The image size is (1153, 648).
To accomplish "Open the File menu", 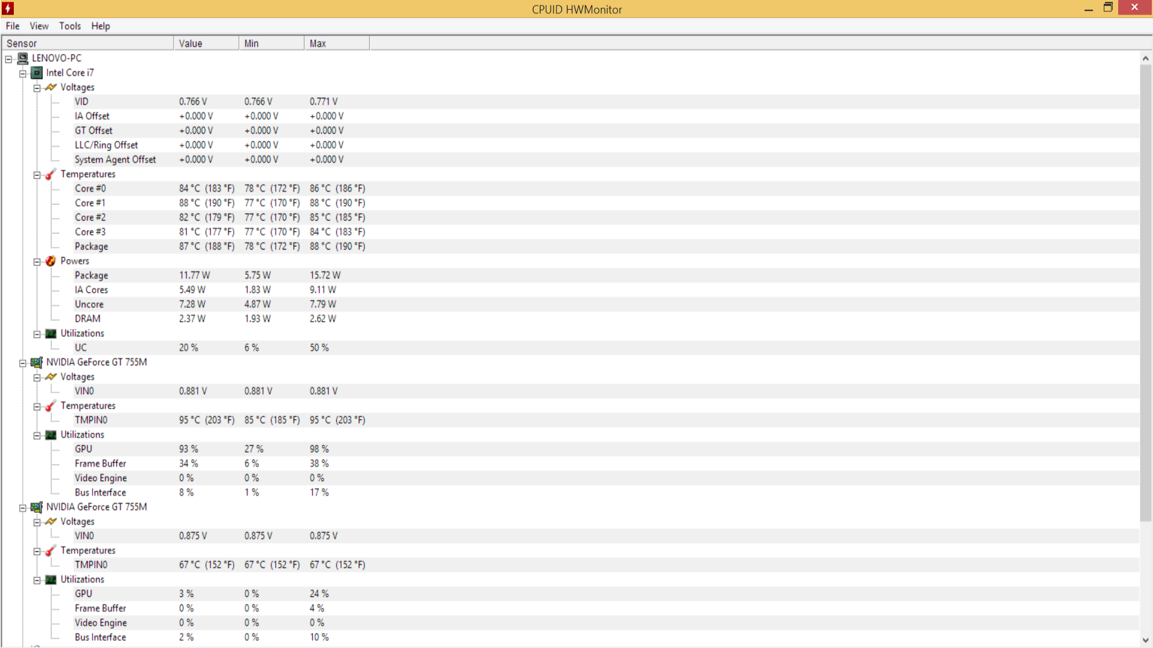I will (x=13, y=26).
